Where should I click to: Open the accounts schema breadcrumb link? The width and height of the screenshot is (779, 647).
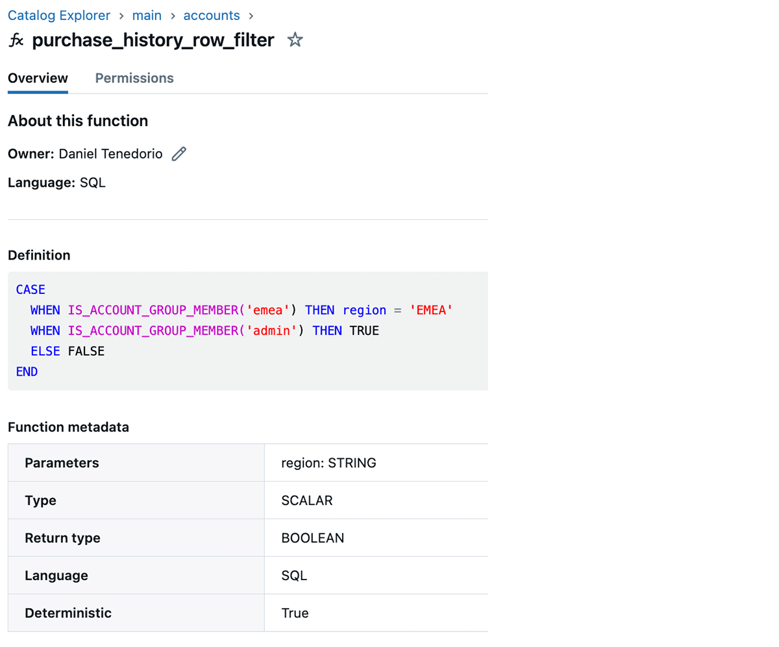(211, 15)
